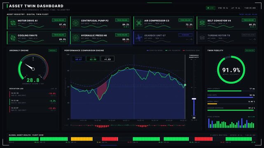Image resolution: width=264 pixels, height=148 pixels.
Task: Click the second red fleet health bar
Action: 203,139
